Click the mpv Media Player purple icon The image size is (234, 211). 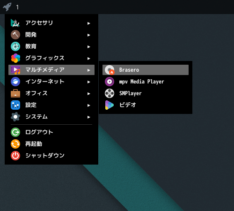tap(110, 82)
